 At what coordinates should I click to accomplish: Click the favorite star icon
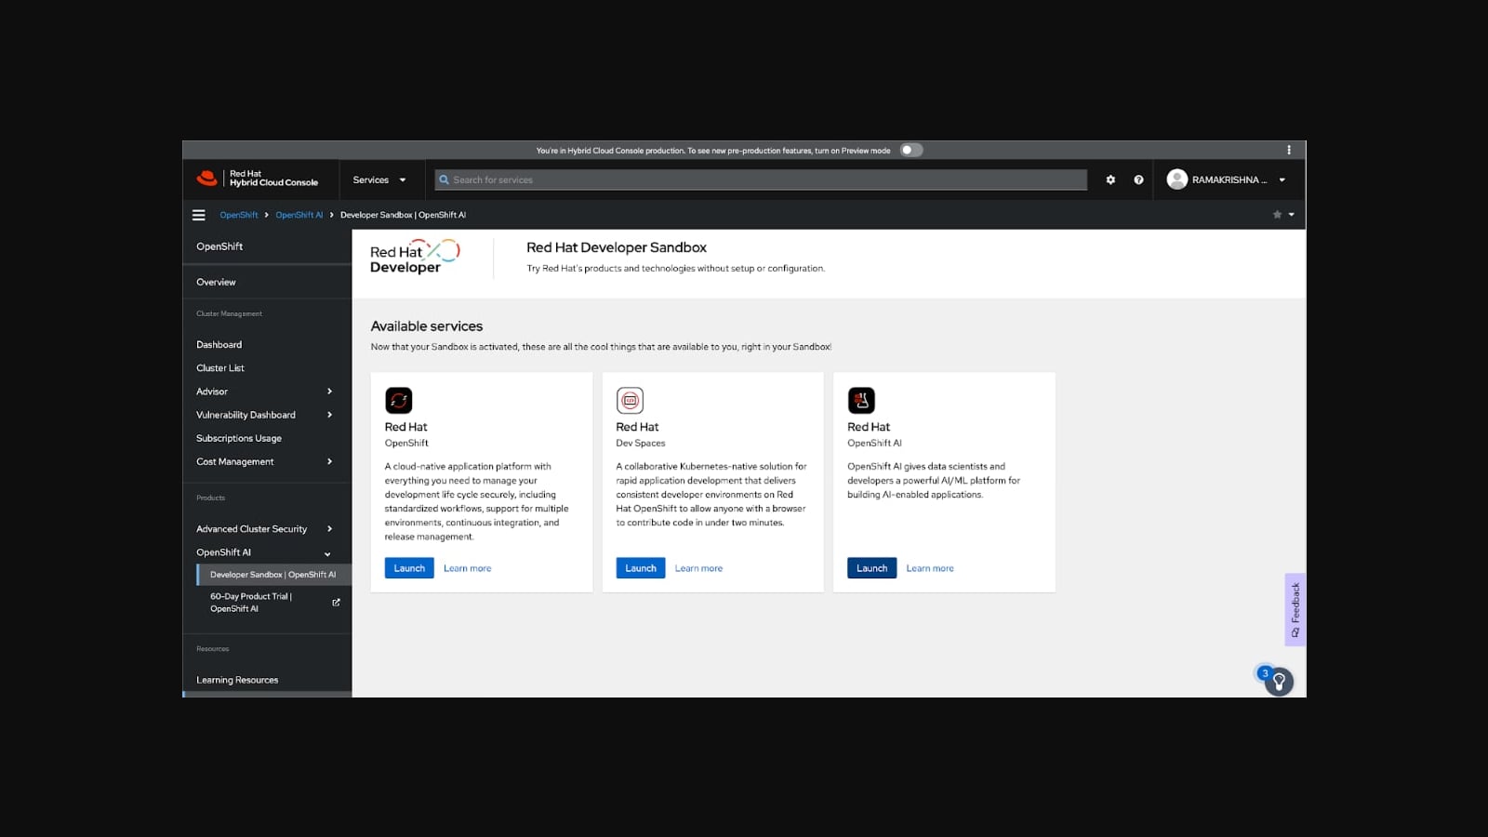pyautogui.click(x=1277, y=215)
